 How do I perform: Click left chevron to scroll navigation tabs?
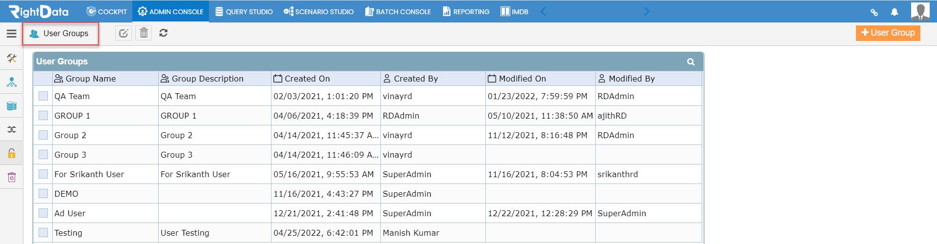[543, 11]
